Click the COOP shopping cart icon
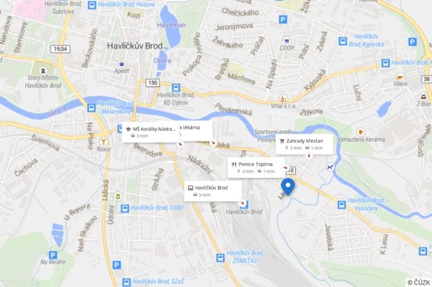The width and height of the screenshot is (432, 287). pyautogui.click(x=287, y=41)
